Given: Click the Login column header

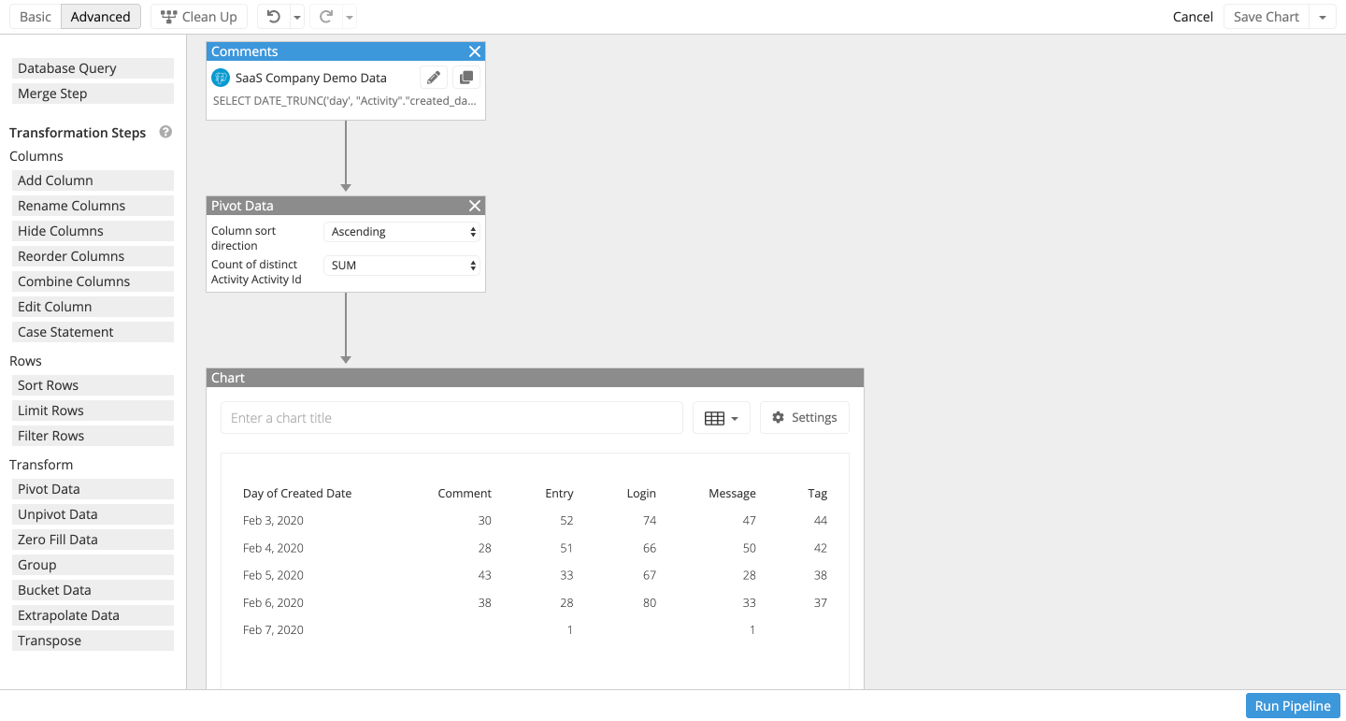Looking at the screenshot, I should 641,494.
